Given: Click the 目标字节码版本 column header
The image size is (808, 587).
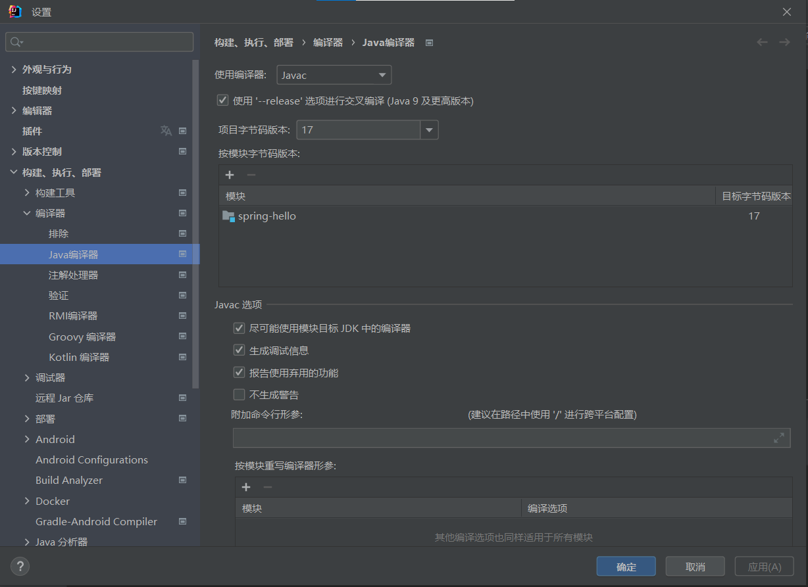Looking at the screenshot, I should pyautogui.click(x=754, y=196).
